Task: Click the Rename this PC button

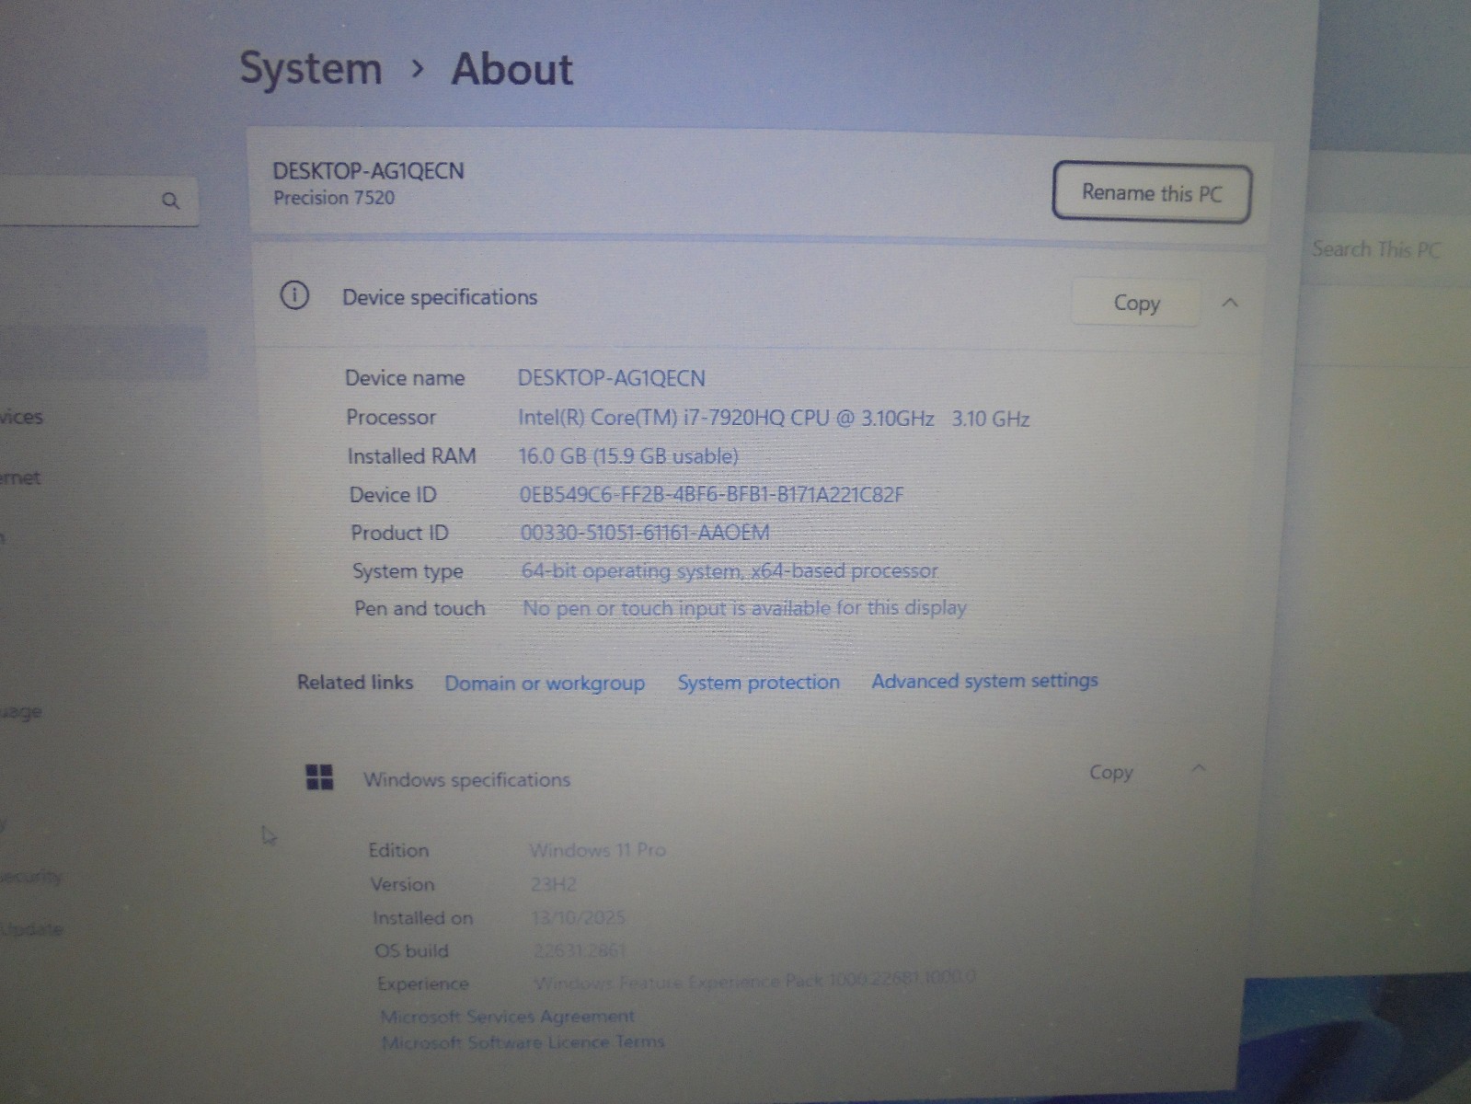Action: pyautogui.click(x=1152, y=192)
